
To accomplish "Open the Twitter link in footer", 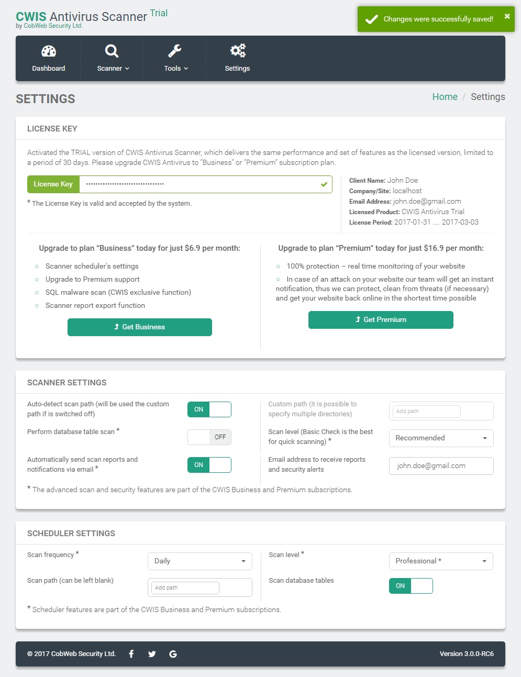I will click(152, 653).
